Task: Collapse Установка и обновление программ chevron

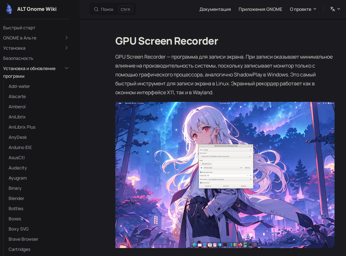Action: tap(66, 68)
